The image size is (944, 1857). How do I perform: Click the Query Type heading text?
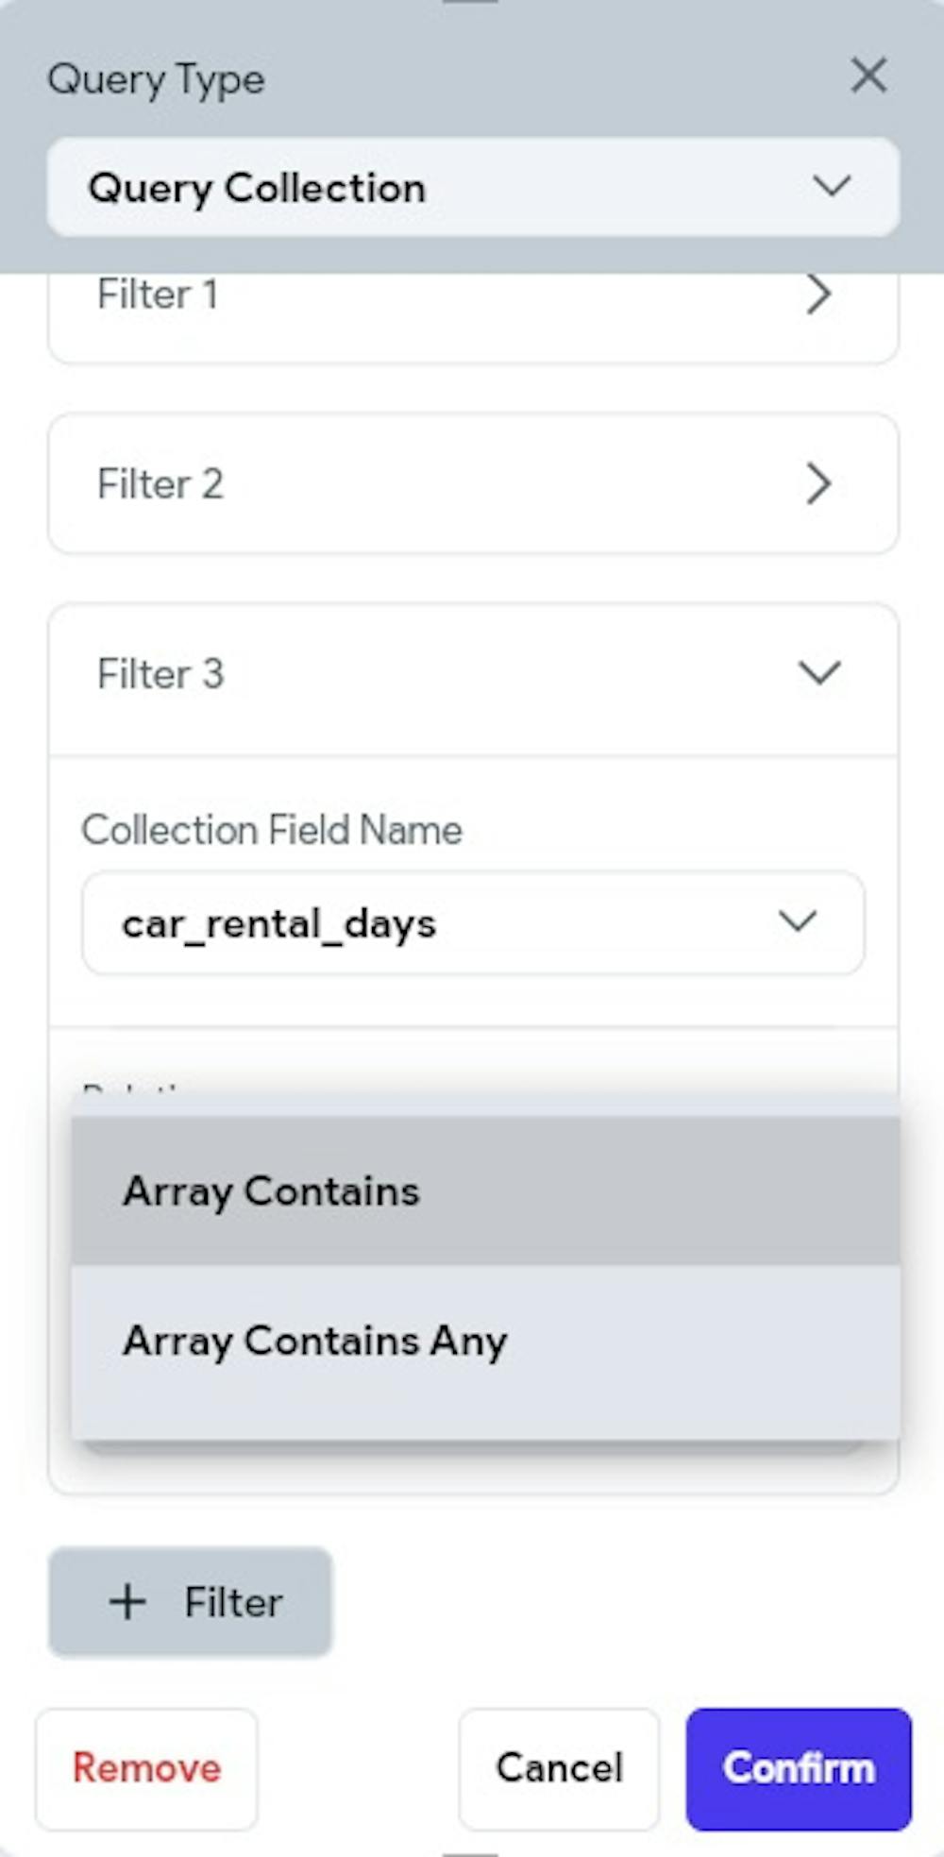click(x=156, y=79)
